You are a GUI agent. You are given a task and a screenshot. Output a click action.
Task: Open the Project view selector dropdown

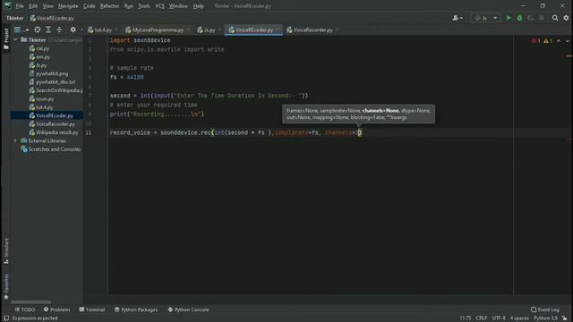(21, 30)
